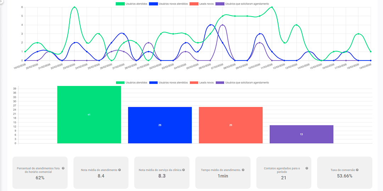
Task: Click help icon beside Percentual de atendimentos fora do horário comercial
Action: tap(63, 168)
